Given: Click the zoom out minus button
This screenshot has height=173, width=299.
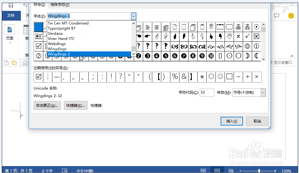Looking at the screenshot, I should [241, 171].
